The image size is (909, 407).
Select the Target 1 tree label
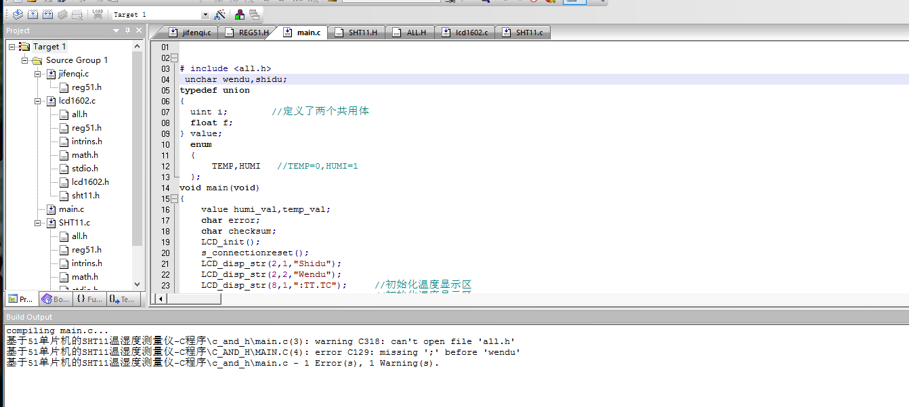pyautogui.click(x=49, y=47)
